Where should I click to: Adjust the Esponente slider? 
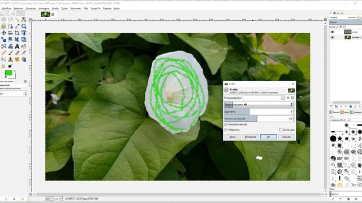click(x=258, y=112)
